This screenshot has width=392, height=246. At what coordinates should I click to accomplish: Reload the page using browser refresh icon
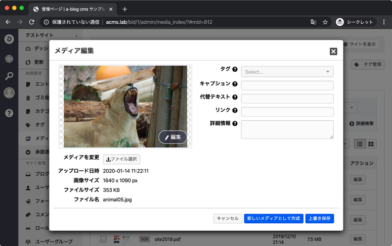[x=32, y=22]
